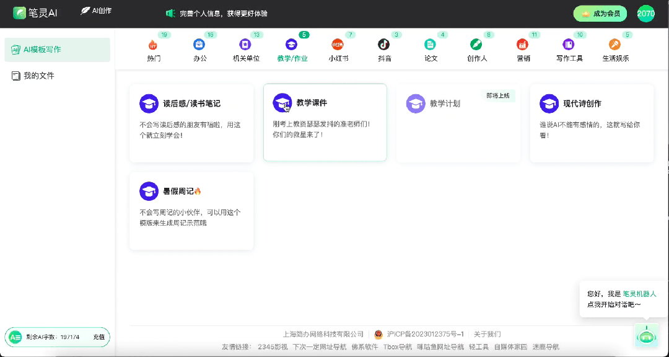Select the 论文 category icon
Viewport: 669px width, 357px height.
pyautogui.click(x=431, y=44)
